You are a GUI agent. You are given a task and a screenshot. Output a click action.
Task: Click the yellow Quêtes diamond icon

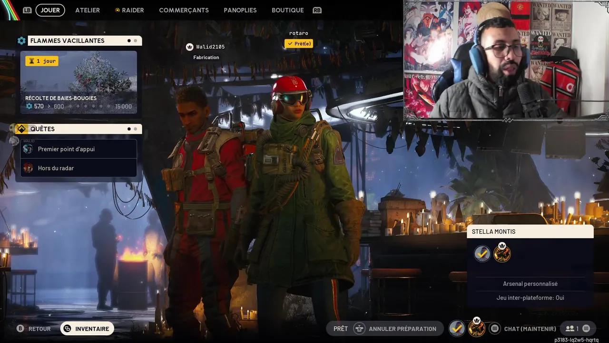point(21,129)
